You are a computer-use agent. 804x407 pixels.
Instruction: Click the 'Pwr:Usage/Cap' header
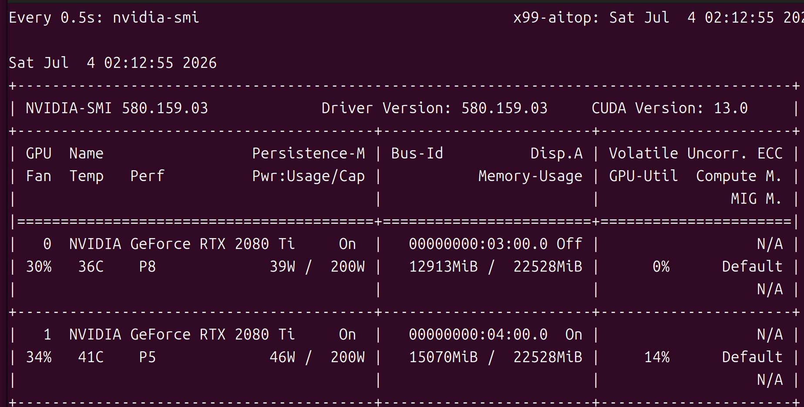308,176
